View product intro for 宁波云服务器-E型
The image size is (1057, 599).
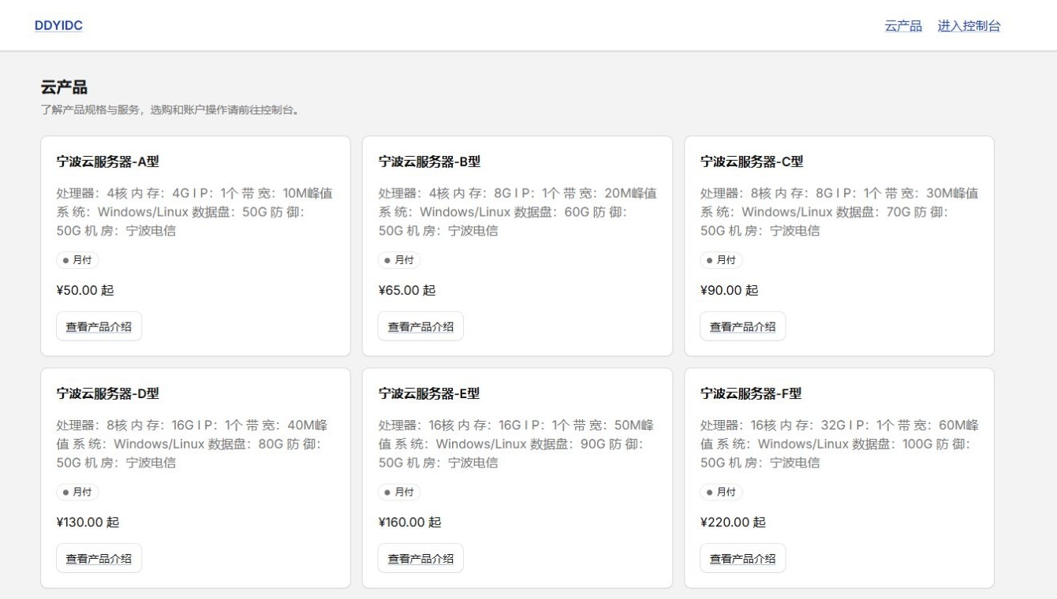point(420,558)
